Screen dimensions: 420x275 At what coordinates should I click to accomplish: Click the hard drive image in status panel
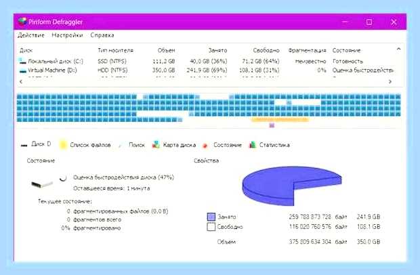point(42,184)
